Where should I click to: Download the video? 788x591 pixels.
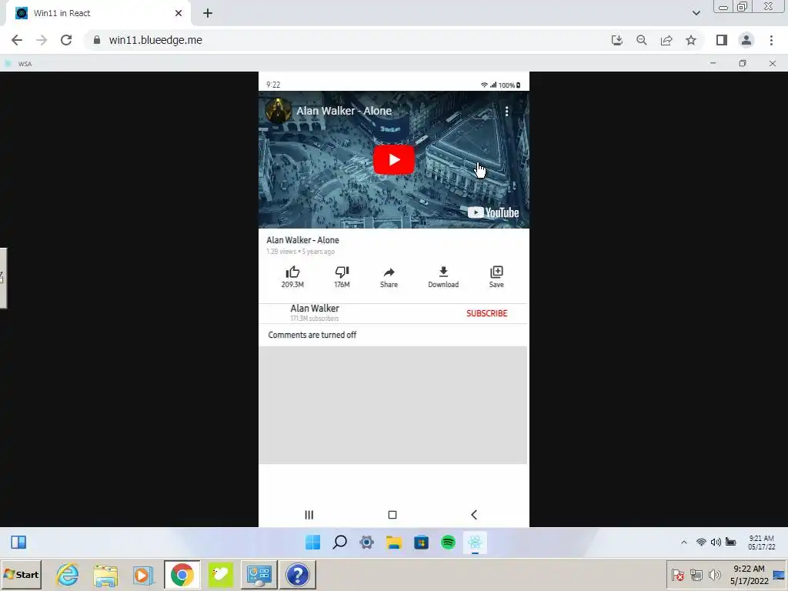443,277
